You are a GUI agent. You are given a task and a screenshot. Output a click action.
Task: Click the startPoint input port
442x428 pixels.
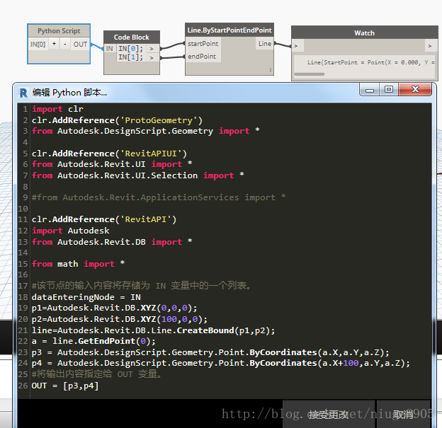pyautogui.click(x=203, y=44)
